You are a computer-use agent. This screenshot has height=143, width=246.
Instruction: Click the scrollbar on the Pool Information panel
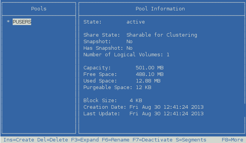pos(244,75)
